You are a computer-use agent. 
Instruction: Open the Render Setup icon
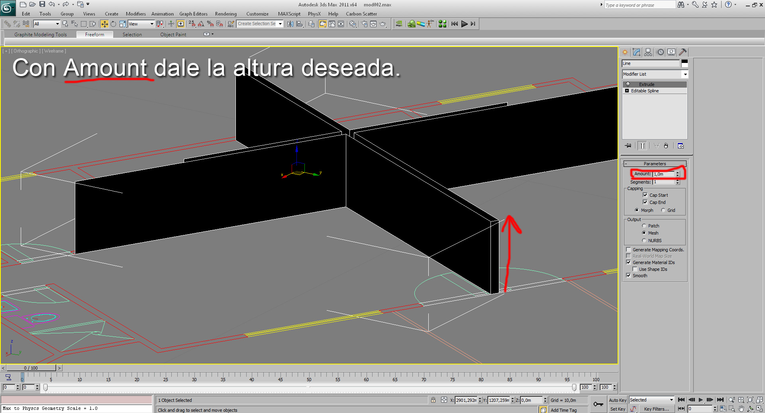coord(365,24)
